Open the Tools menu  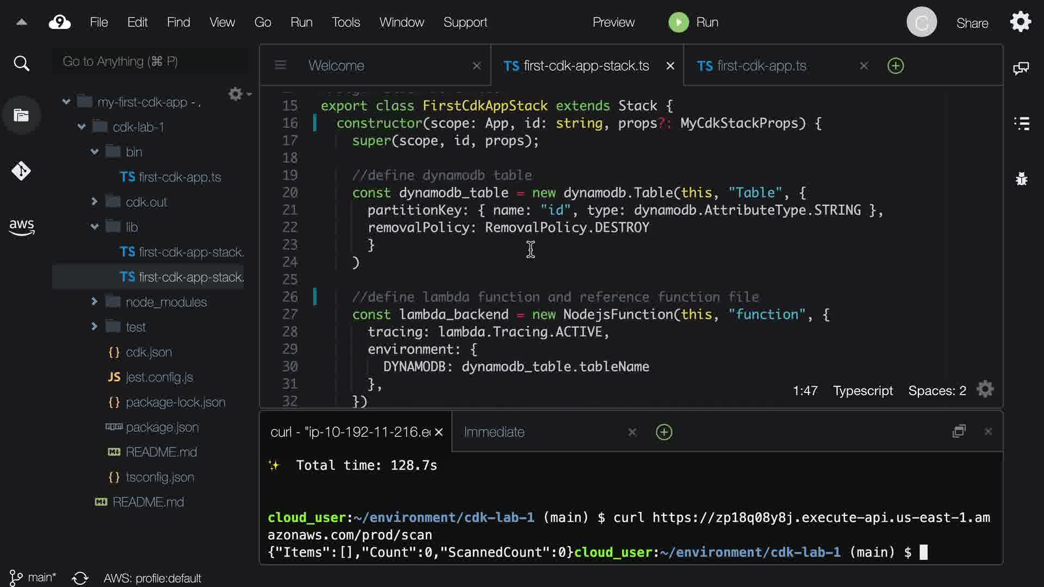(346, 22)
